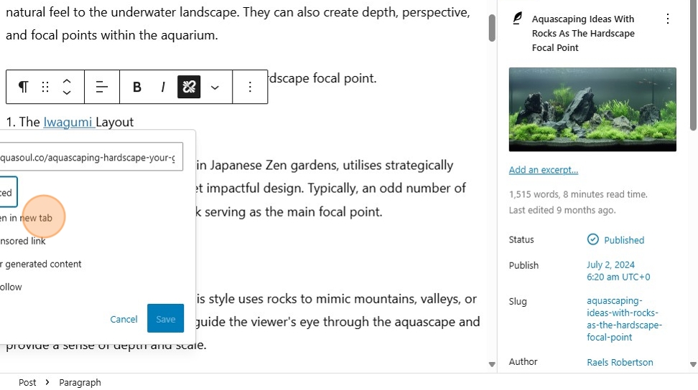The height and width of the screenshot is (390, 698).
Task: Click the highlighted link toolbar icon
Action: tap(189, 87)
